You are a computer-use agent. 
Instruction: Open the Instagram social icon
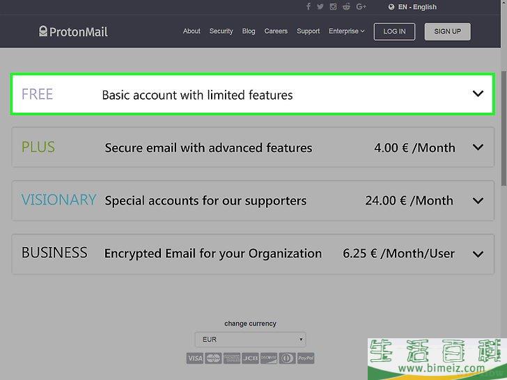[x=333, y=6]
